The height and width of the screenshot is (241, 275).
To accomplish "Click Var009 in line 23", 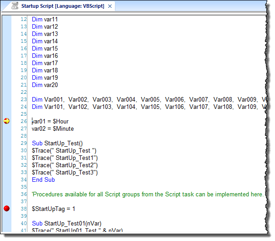I will pos(247,99).
